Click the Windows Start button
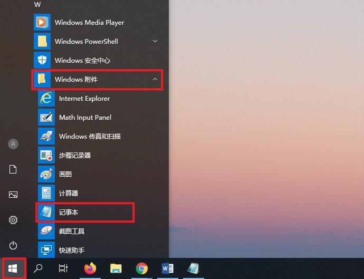364x279 pixels. 13,268
